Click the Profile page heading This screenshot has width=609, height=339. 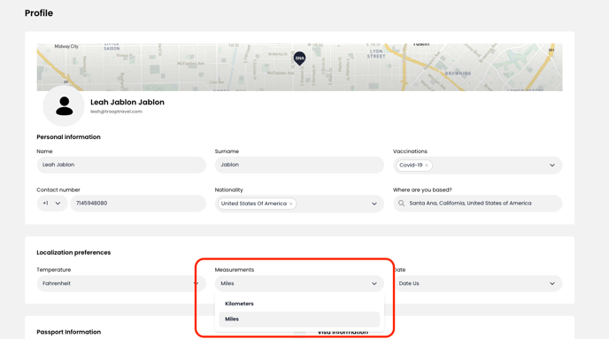[x=39, y=13]
